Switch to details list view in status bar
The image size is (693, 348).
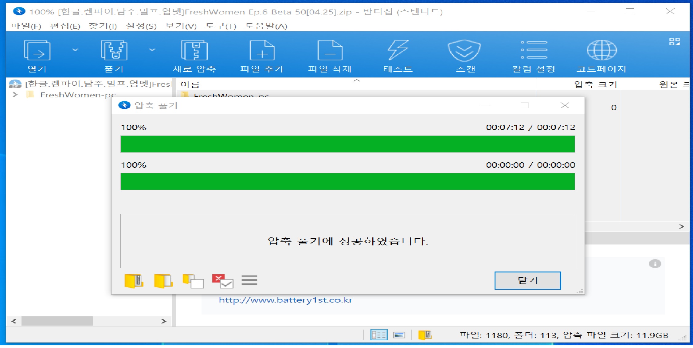379,335
